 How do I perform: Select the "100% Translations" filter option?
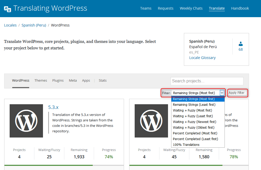186,145
